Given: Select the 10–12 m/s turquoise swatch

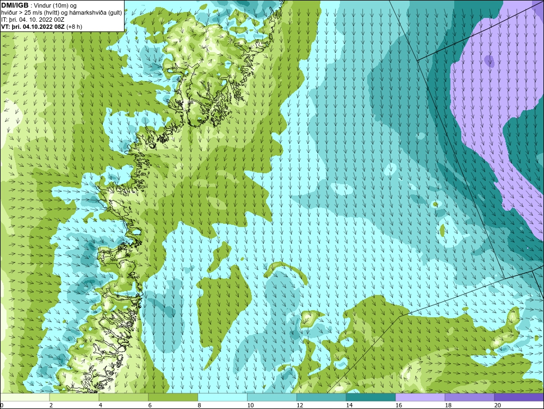Looking at the screenshot, I should pos(272,397).
